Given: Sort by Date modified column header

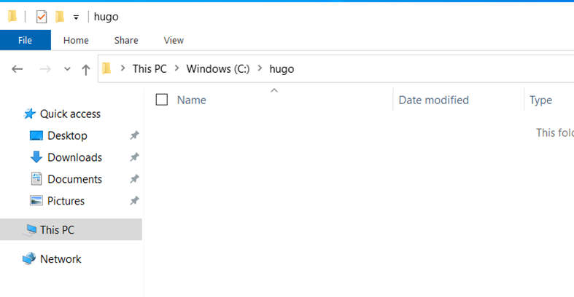Looking at the screenshot, I should (433, 100).
